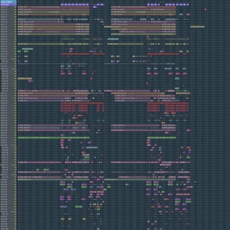Collapse the Track 66 group arrow
This screenshot has width=230, height=230.
13,145
